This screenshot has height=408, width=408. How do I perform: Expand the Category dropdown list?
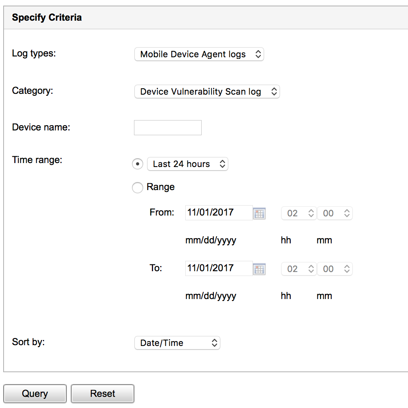[x=207, y=92]
